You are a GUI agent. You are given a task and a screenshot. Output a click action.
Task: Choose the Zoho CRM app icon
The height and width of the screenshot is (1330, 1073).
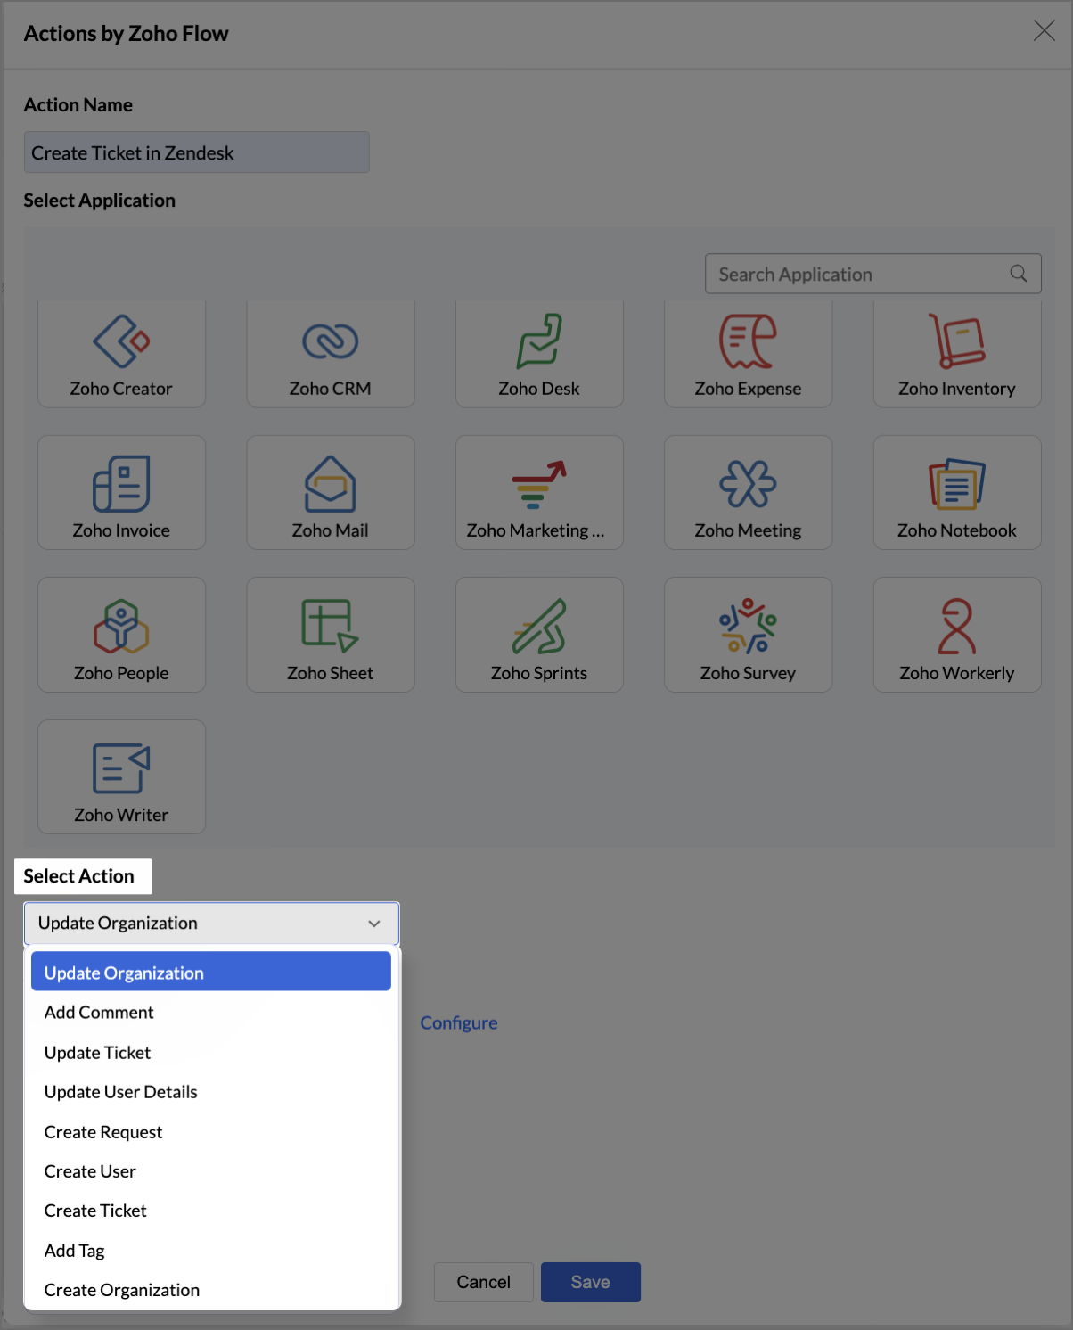tap(330, 341)
